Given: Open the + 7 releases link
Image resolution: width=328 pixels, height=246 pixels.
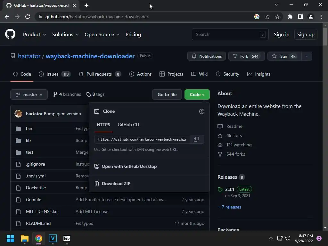Looking at the screenshot, I should point(229,207).
